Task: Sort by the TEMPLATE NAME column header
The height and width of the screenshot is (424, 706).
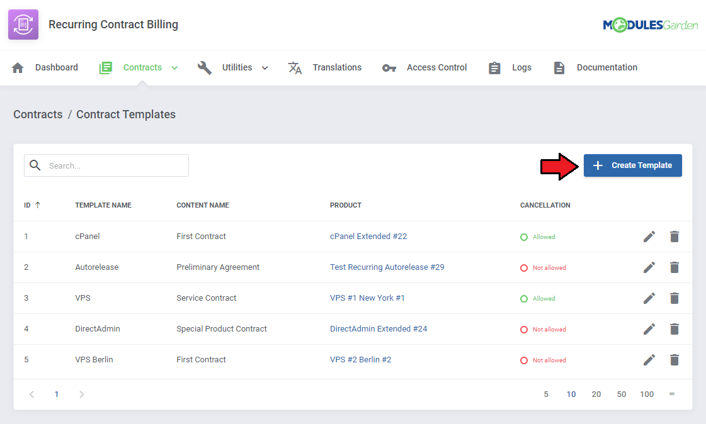Action: click(x=103, y=205)
